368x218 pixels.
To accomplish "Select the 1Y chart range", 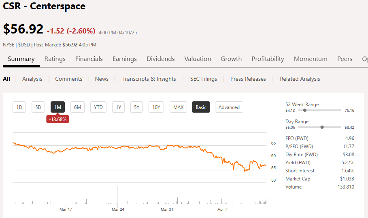I will [x=118, y=107].
